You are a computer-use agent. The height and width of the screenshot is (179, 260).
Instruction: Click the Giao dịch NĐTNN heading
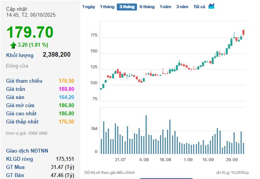pos(27,151)
